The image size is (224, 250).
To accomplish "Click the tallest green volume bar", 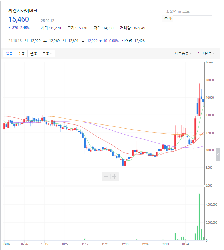I will point(199,217).
